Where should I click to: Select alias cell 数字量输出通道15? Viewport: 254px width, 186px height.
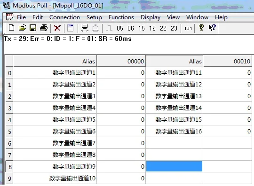tap(175, 119)
